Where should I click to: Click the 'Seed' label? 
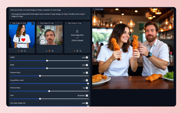click(x=12, y=95)
